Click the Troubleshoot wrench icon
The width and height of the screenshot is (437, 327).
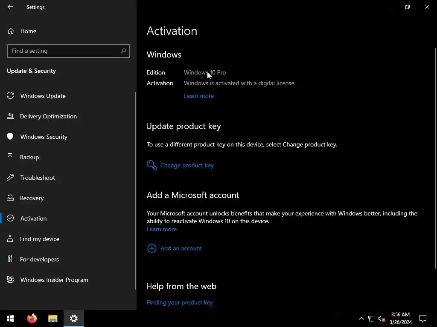10,177
